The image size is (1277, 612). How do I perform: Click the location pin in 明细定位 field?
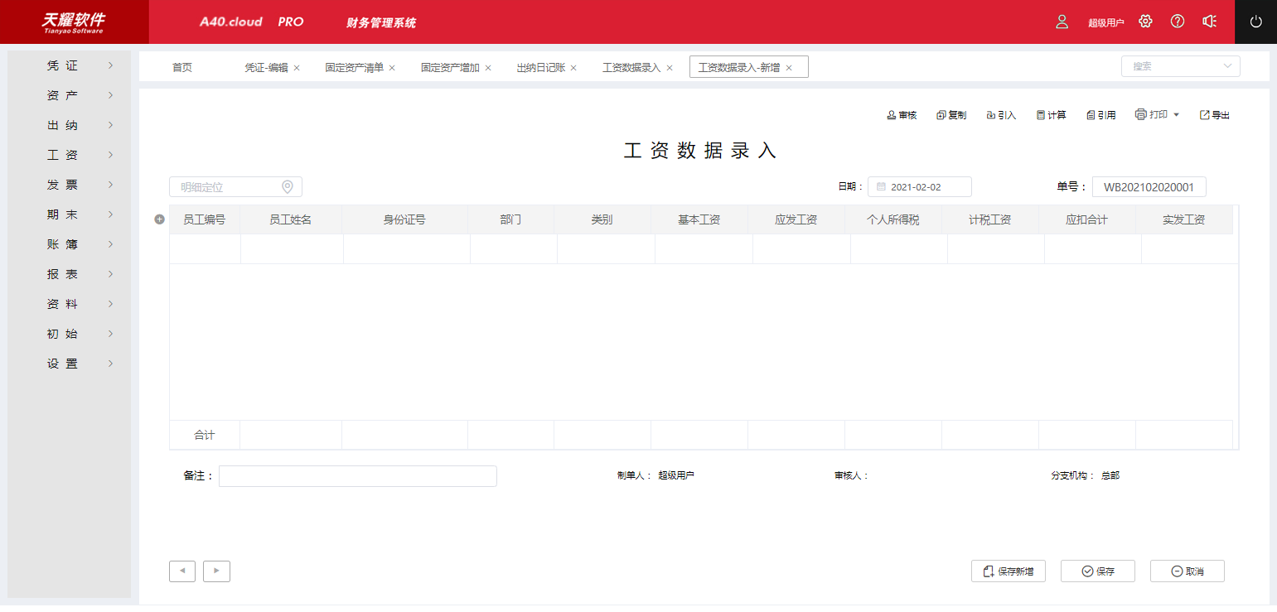pos(288,186)
